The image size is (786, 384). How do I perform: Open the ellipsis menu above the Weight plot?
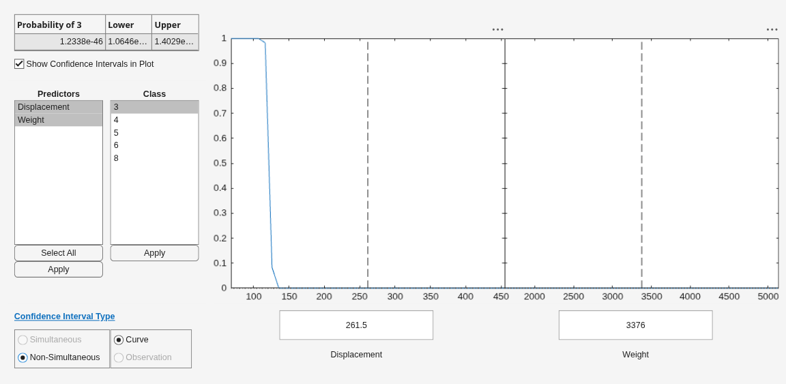point(772,29)
